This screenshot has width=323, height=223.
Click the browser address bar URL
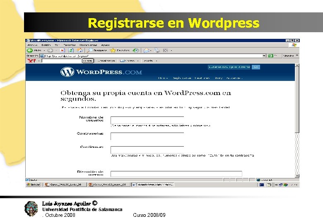tap(152, 56)
